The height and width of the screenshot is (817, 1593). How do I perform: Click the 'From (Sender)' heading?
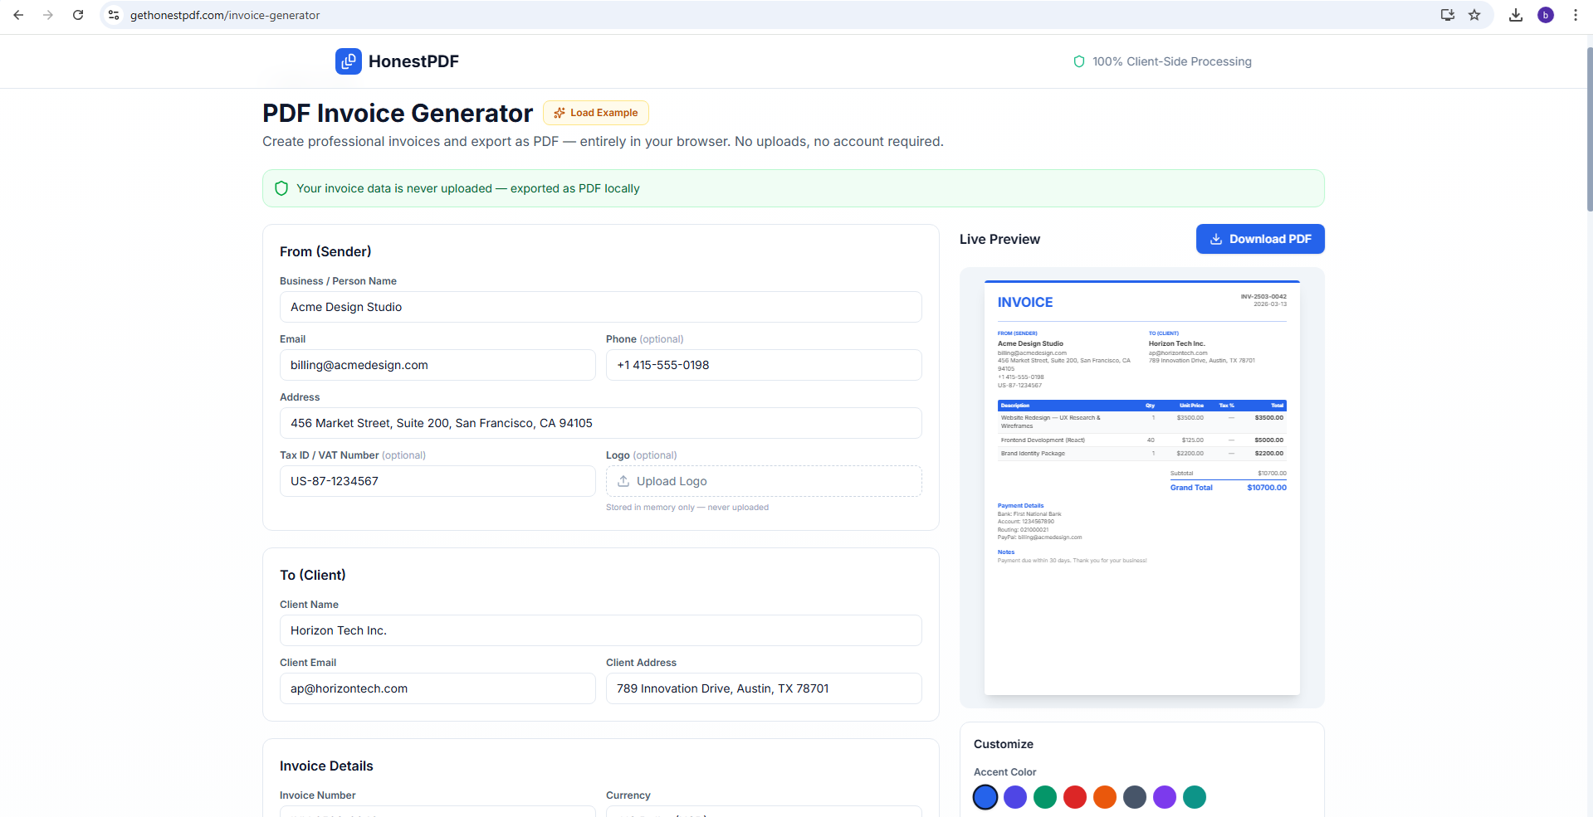click(x=325, y=251)
